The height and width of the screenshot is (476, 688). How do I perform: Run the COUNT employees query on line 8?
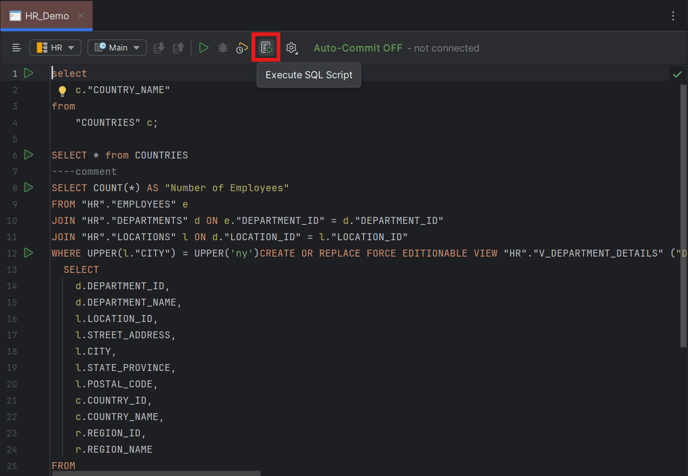click(28, 187)
